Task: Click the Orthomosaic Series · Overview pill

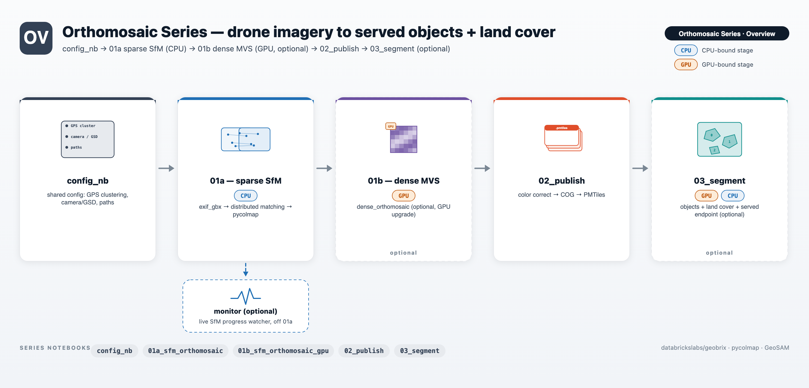Action: (x=727, y=33)
